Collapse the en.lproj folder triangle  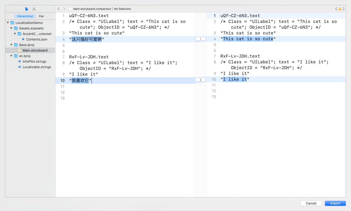12,56
